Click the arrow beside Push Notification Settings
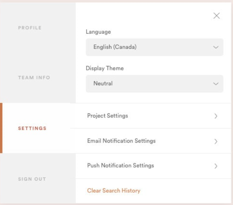Image resolution: width=233 pixels, height=205 pixels. pyautogui.click(x=216, y=166)
